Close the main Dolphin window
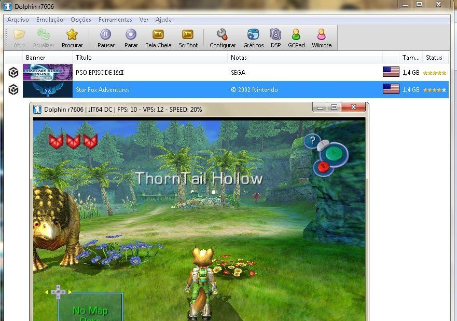The width and height of the screenshot is (457, 321). click(438, 4)
